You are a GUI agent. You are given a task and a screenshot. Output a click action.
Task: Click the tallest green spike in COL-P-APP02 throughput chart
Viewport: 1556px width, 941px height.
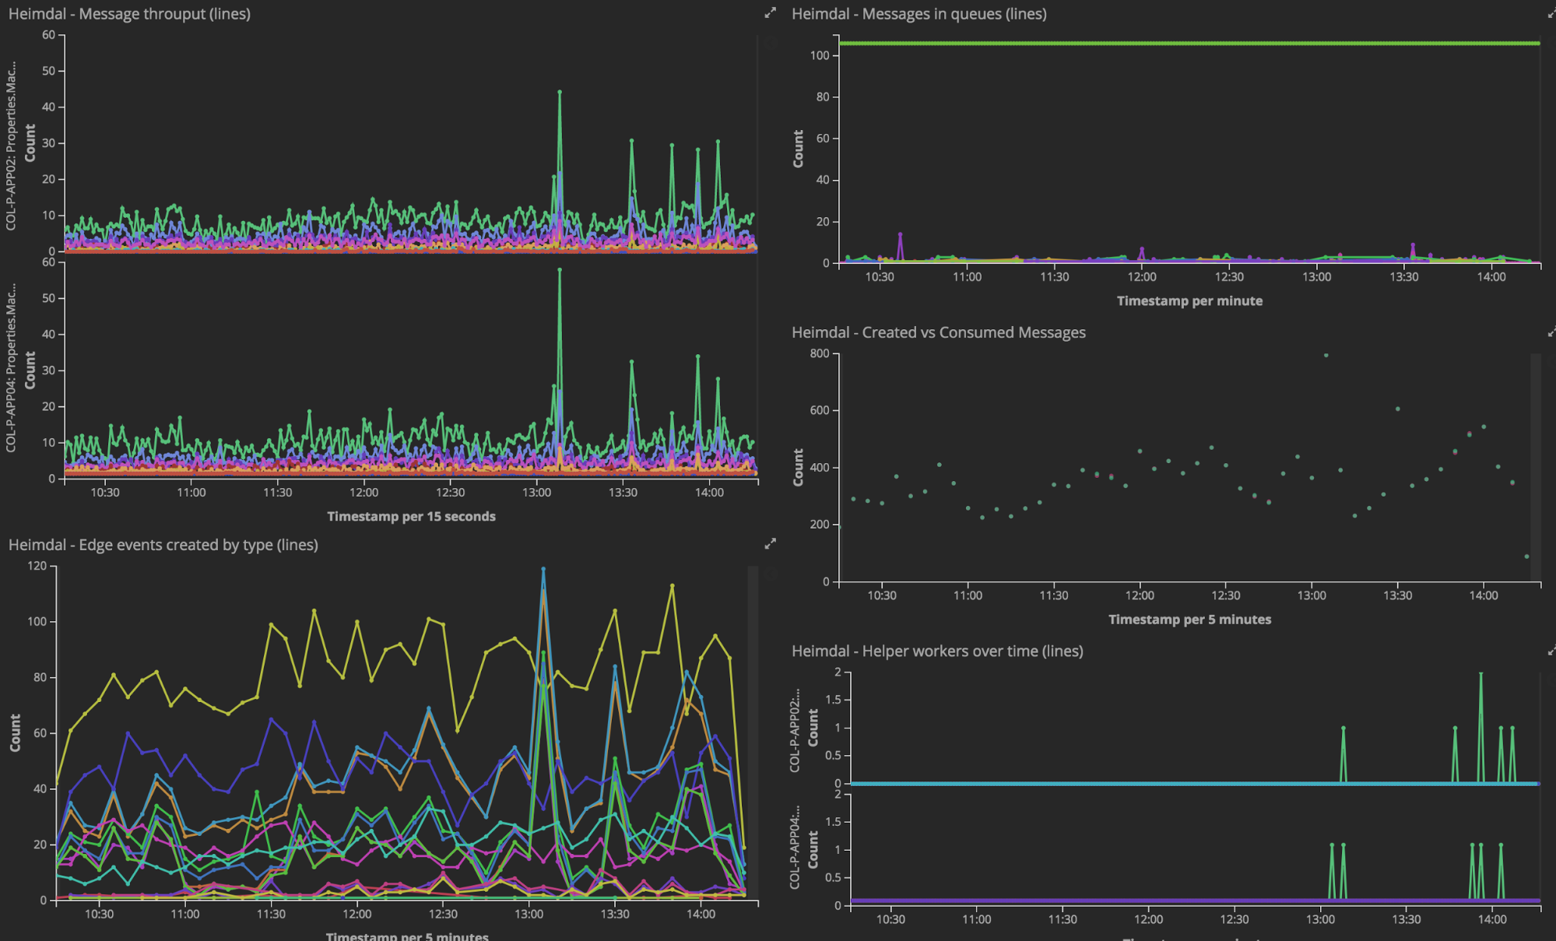(x=560, y=93)
